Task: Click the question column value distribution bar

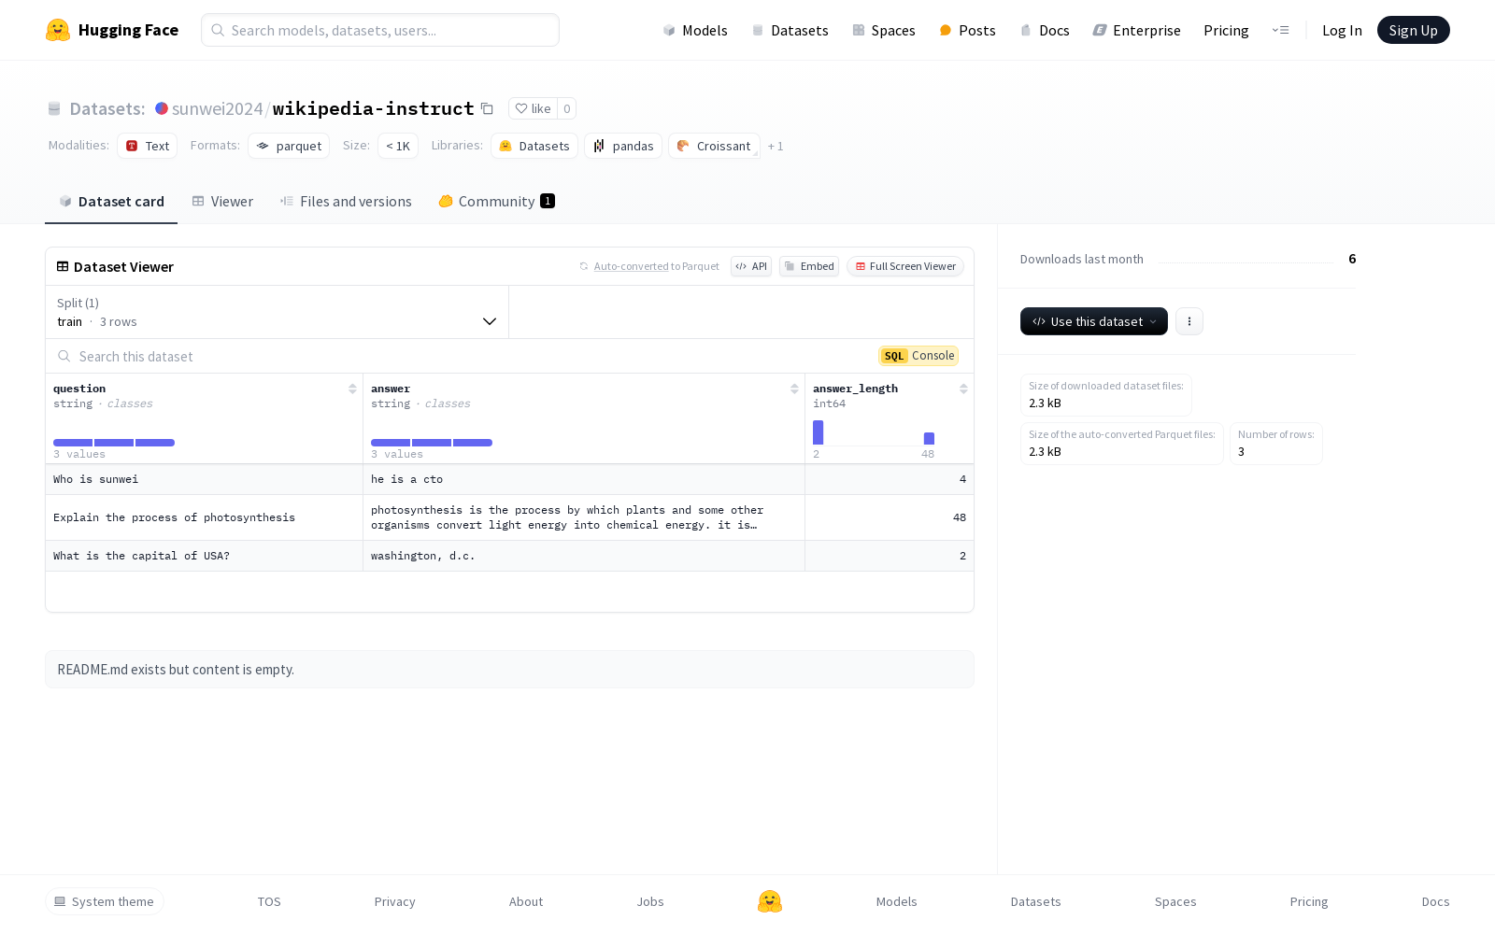Action: pos(114,443)
